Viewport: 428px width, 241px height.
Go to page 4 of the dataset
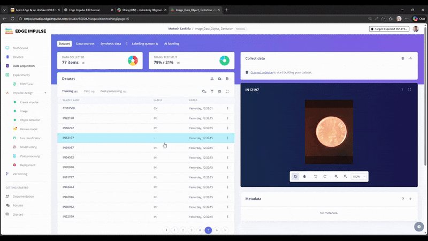(200, 230)
